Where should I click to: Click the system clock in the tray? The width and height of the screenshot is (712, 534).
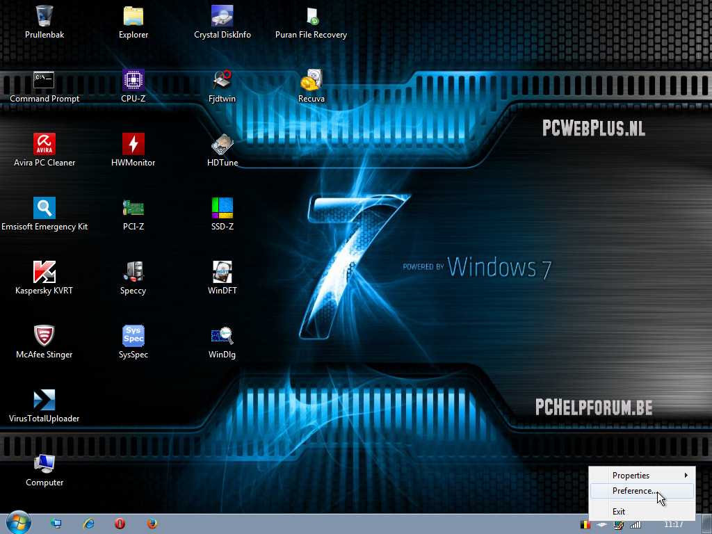pos(673,524)
